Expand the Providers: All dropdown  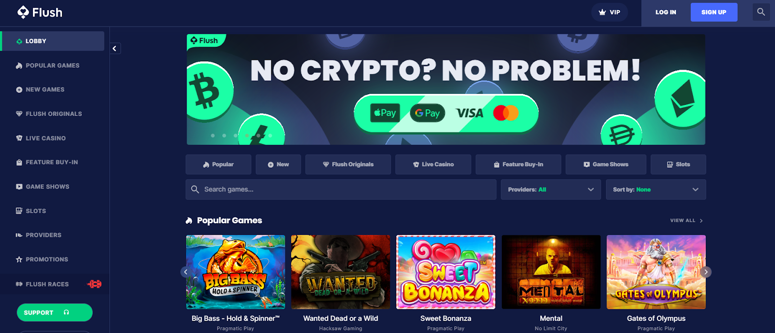coord(551,189)
